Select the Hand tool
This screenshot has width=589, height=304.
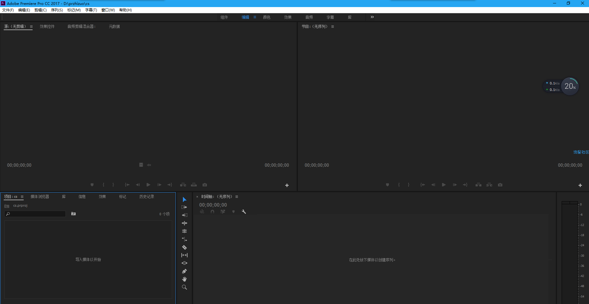[184, 279]
